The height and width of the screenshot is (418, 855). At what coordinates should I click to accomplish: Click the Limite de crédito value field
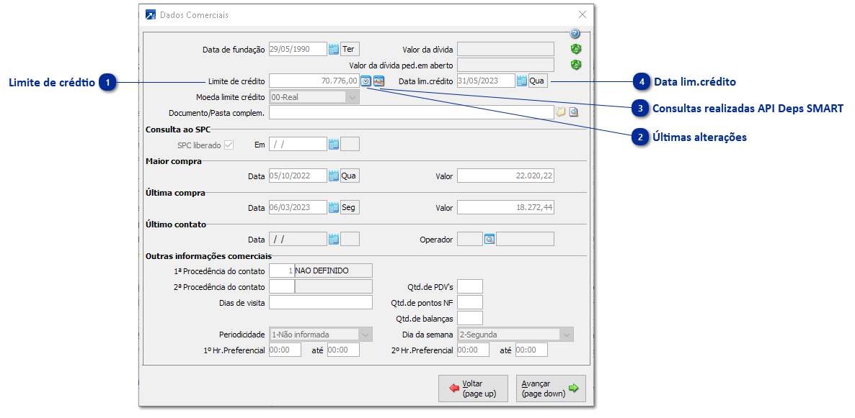[314, 81]
